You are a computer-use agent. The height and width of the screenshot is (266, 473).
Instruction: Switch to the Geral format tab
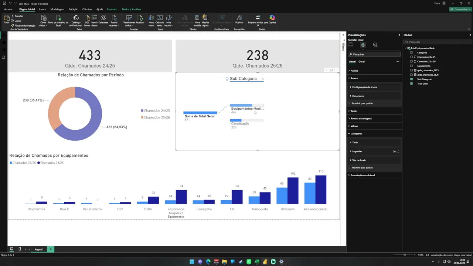361,62
